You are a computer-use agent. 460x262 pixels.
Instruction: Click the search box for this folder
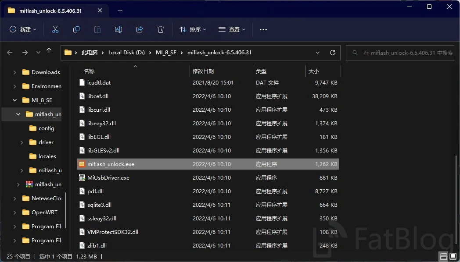(x=400, y=53)
